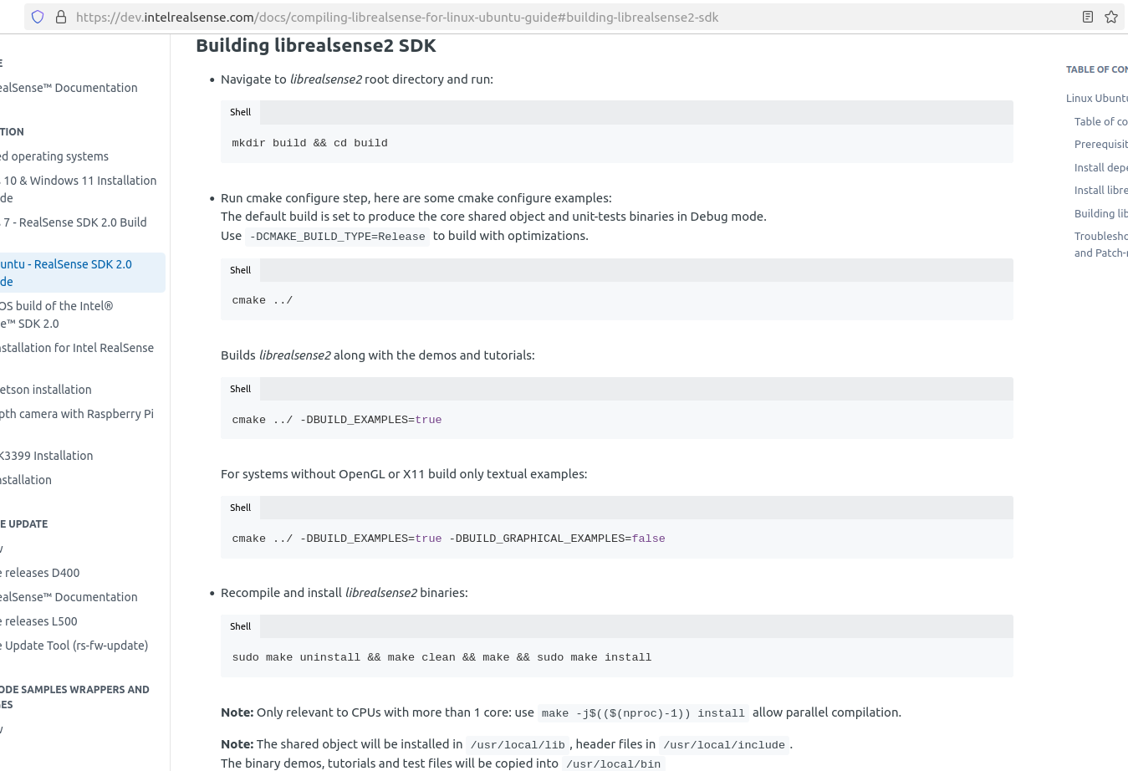Jump to 'Building lib' section in right TOC

(1101, 214)
